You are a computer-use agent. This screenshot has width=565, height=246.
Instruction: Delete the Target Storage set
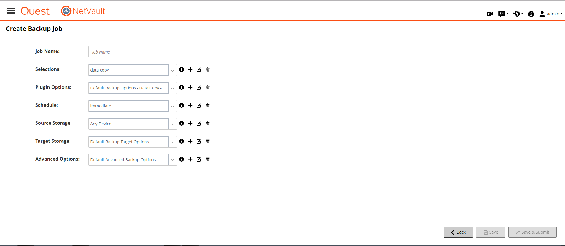208,141
